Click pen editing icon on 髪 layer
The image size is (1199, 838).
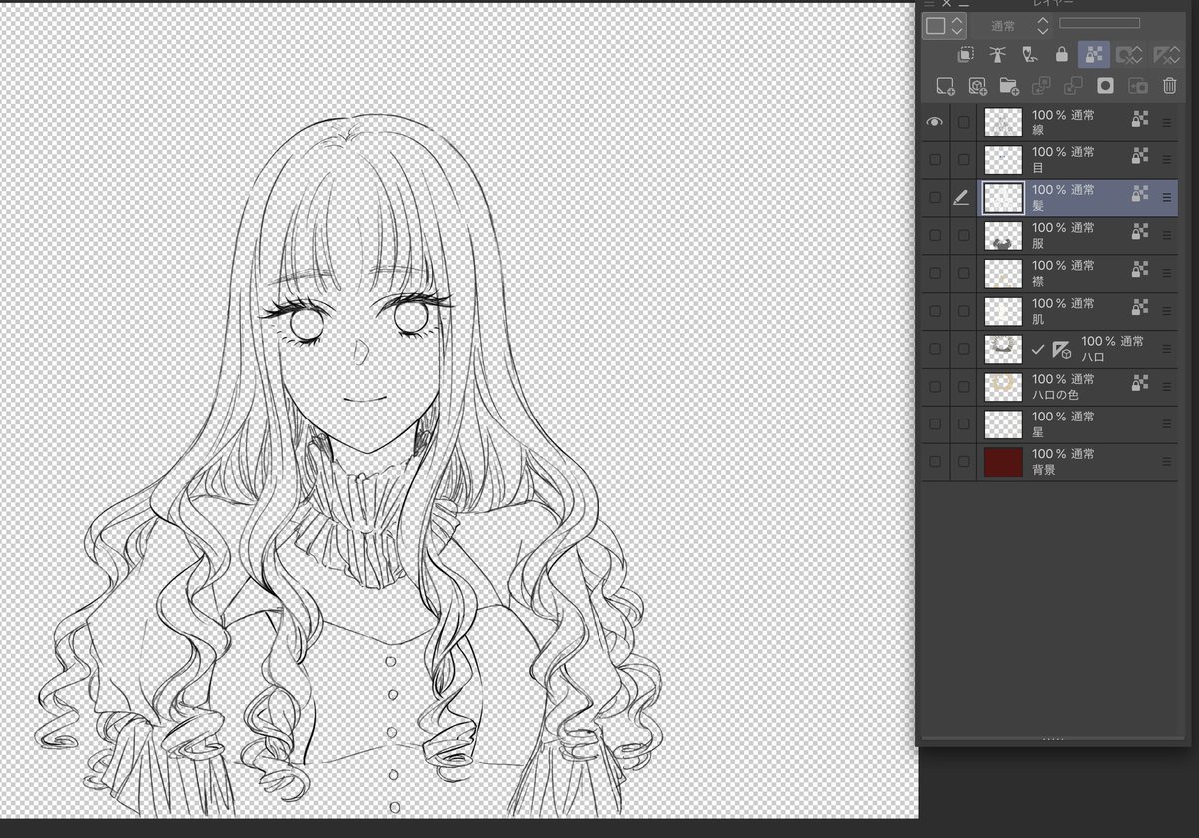pyautogui.click(x=962, y=198)
